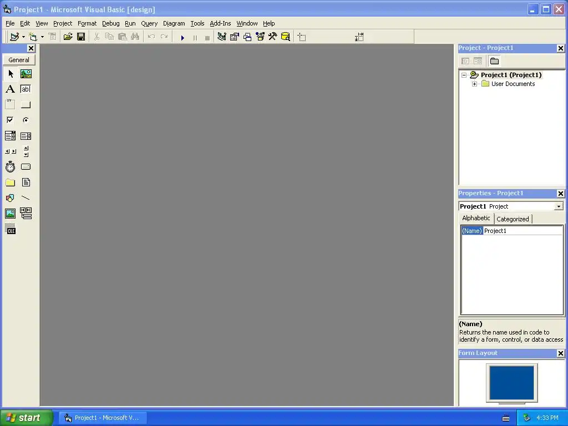The height and width of the screenshot is (426, 568).
Task: Select the Pointer tool in toolbox
Action: pyautogui.click(x=11, y=74)
